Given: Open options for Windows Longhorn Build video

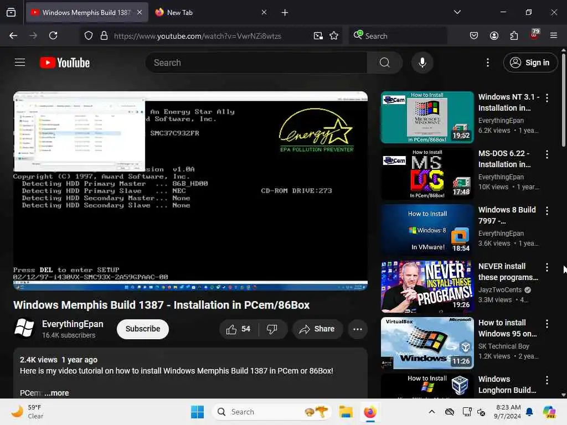Looking at the screenshot, I should (x=547, y=380).
